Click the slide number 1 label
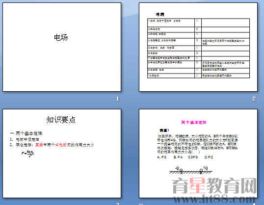Image resolution: width=264 pixels, height=205 pixels. tap(118, 99)
